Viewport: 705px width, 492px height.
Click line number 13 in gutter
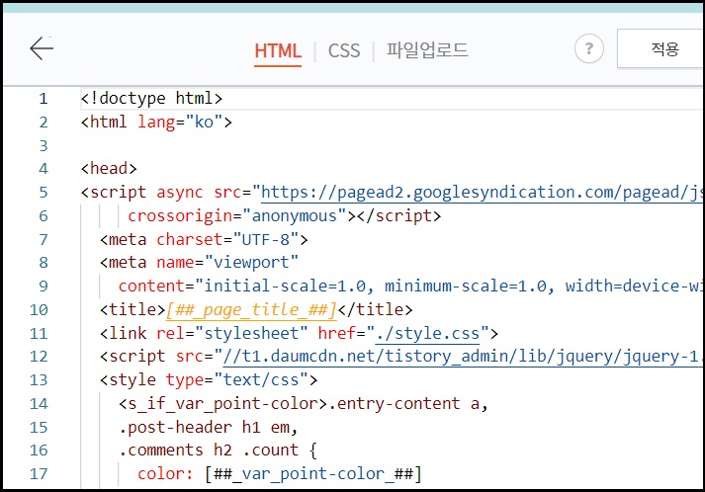click(39, 380)
